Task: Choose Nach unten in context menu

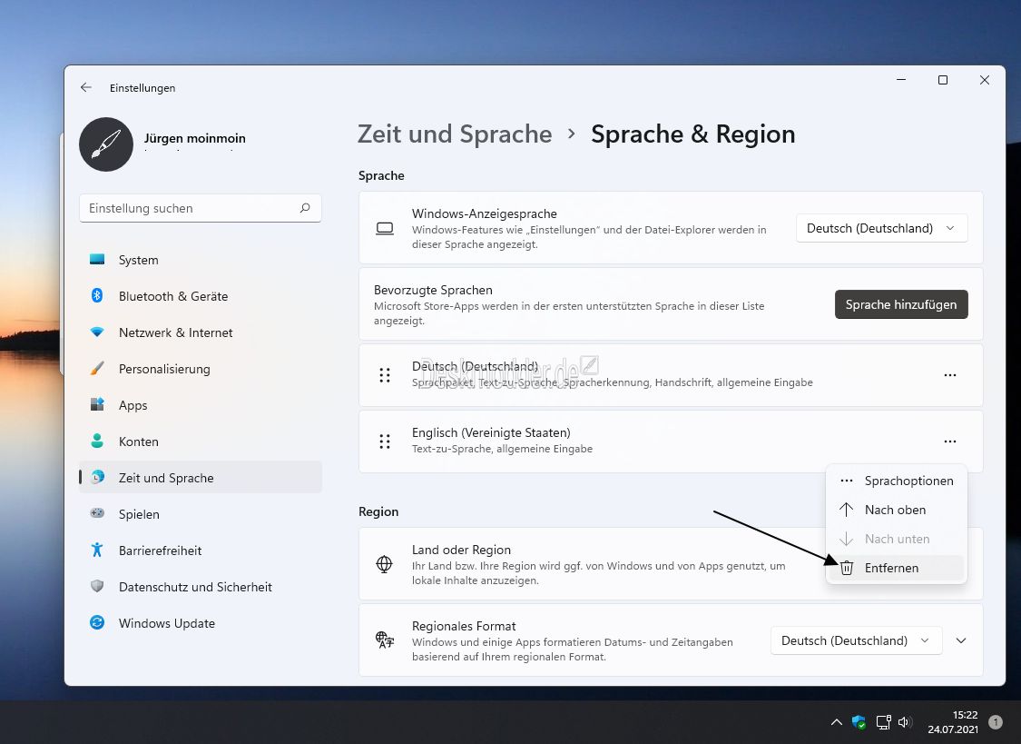Action: pyautogui.click(x=896, y=539)
